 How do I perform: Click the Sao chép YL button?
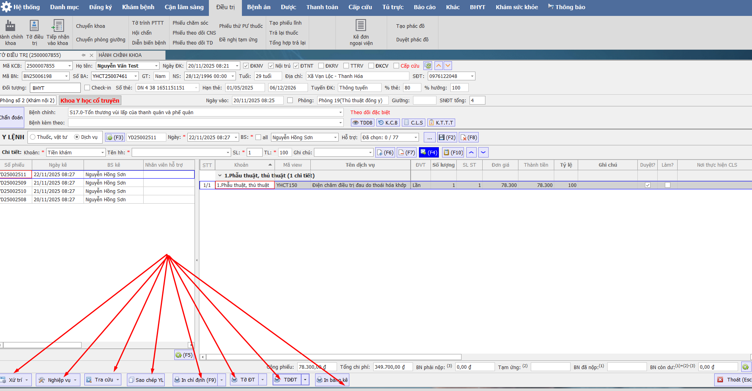pyautogui.click(x=146, y=380)
